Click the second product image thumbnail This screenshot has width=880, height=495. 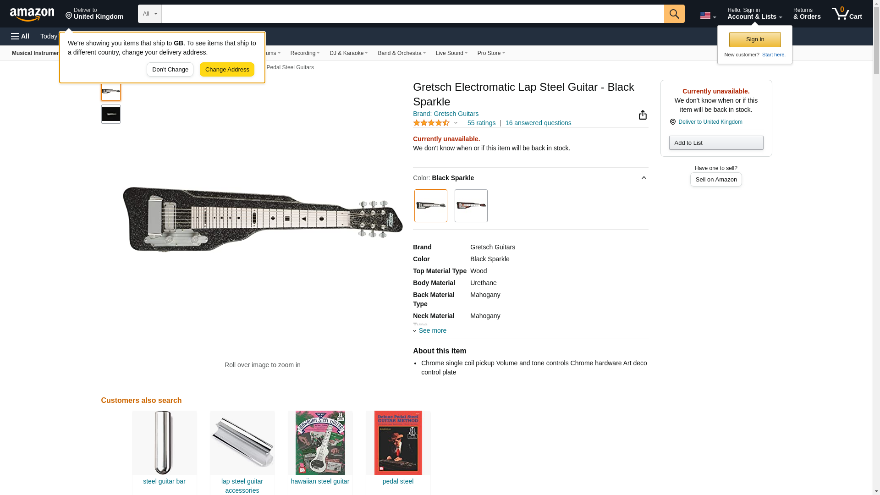tap(111, 114)
